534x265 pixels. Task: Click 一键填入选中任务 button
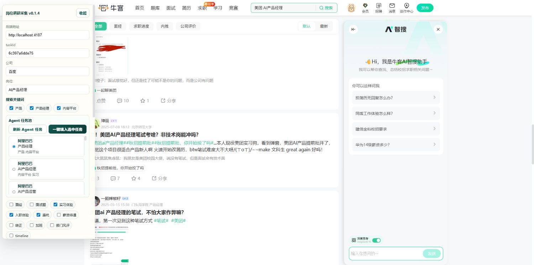click(x=68, y=129)
